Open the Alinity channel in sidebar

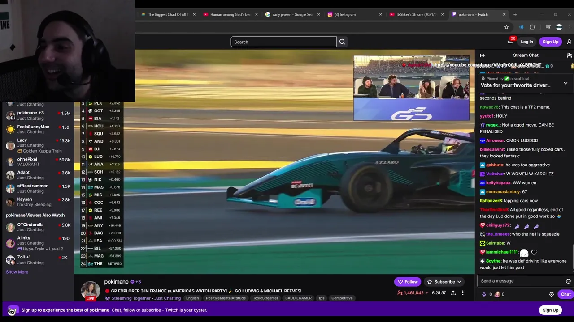38,243
